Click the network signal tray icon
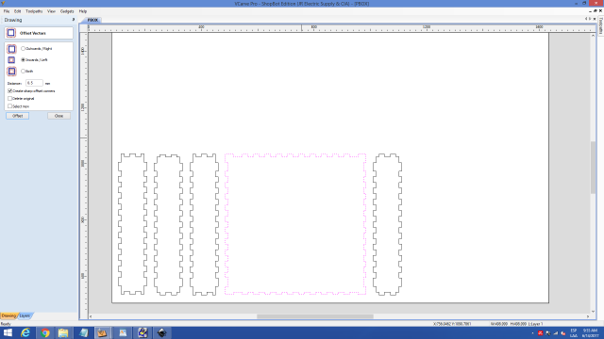 tap(556, 333)
